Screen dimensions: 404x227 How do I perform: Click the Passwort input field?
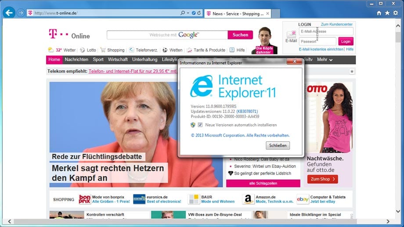tap(317, 41)
